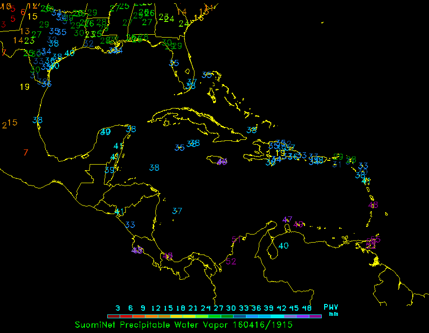Viewport: 429px width, 333px height.
Task: Select the 38 reading in western Gulf of Mexico
Action: click(x=38, y=120)
